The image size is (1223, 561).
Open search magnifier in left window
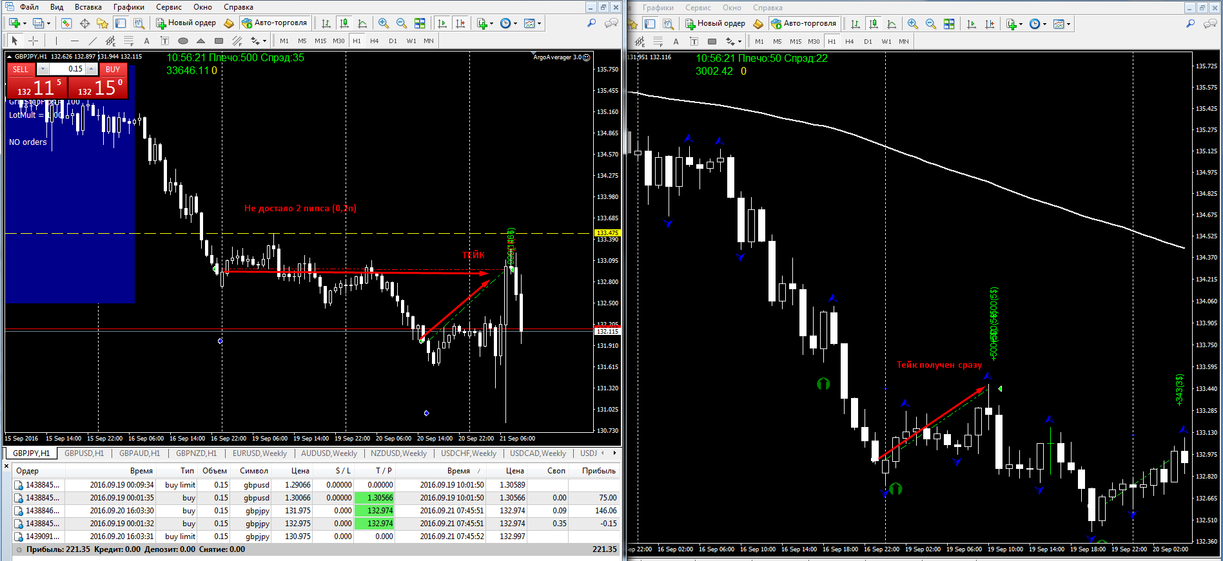pyautogui.click(x=591, y=23)
